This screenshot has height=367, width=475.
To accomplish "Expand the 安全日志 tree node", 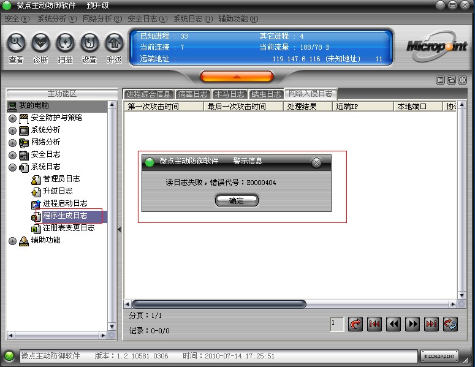I will coord(12,155).
